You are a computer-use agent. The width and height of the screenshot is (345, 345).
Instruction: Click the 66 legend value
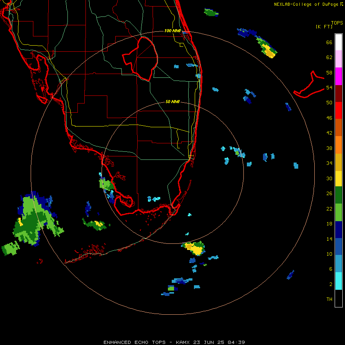click(x=329, y=43)
